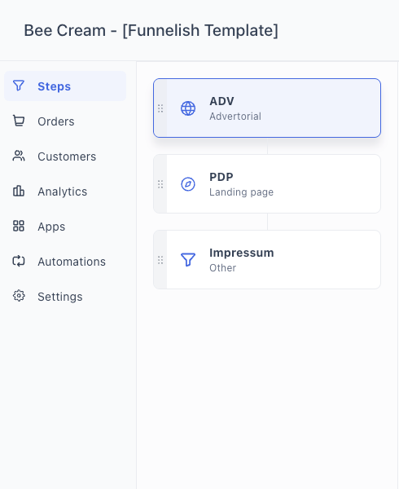The height and width of the screenshot is (489, 399).
Task: Click the drag handle on ADV step
Action: tap(160, 108)
